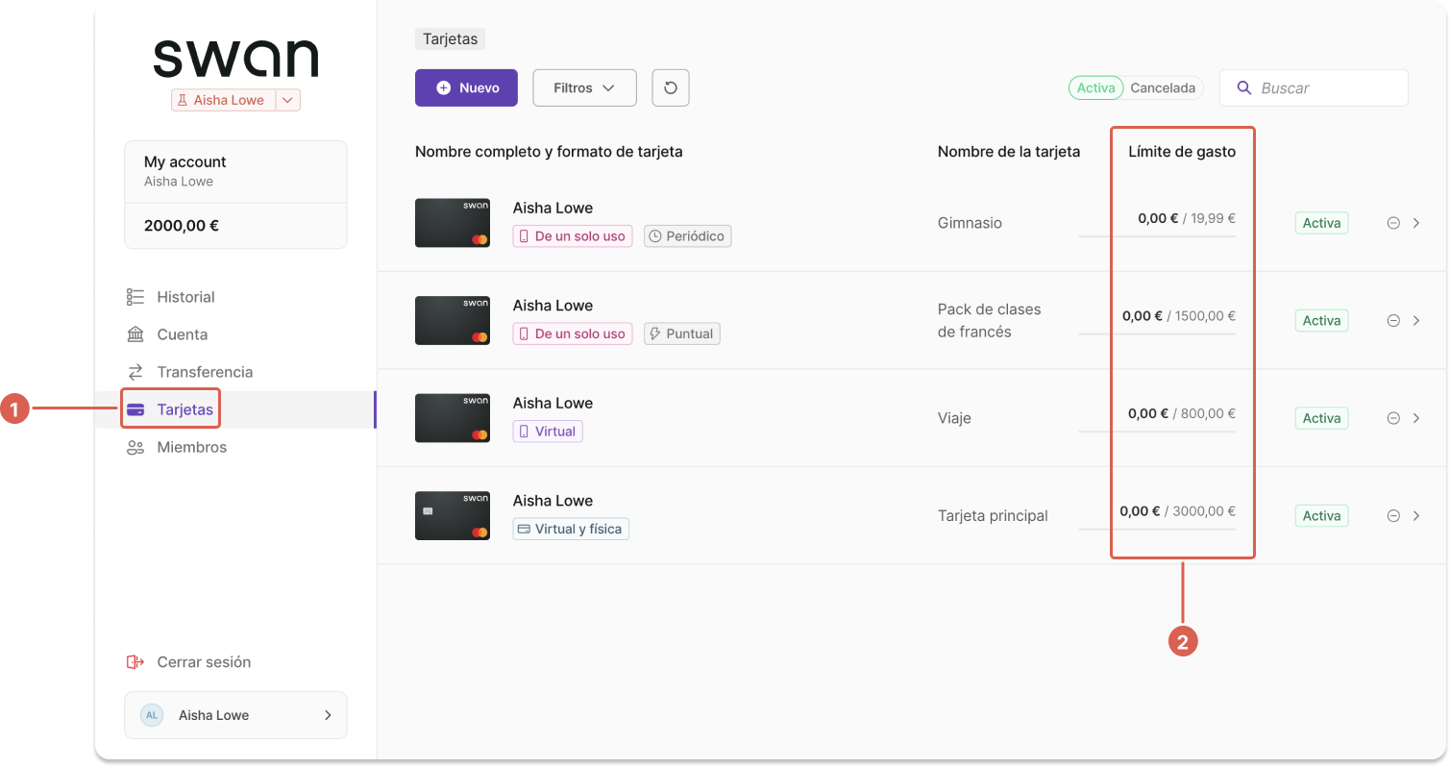Click the Límite de gasto column header
The width and height of the screenshot is (1450, 767).
point(1182,152)
